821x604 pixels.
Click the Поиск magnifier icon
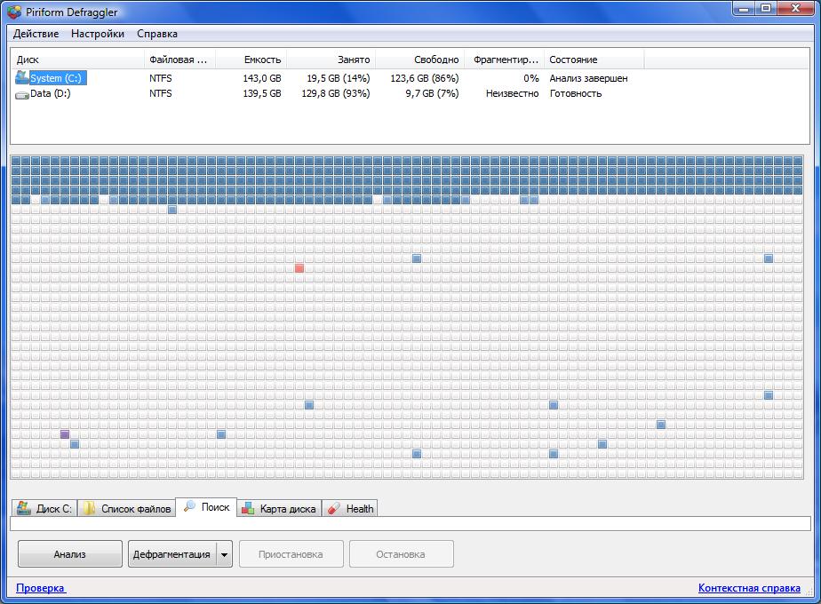(189, 507)
